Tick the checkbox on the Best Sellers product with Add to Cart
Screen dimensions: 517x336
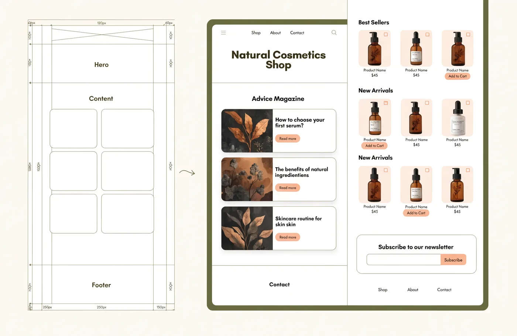click(x=468, y=34)
